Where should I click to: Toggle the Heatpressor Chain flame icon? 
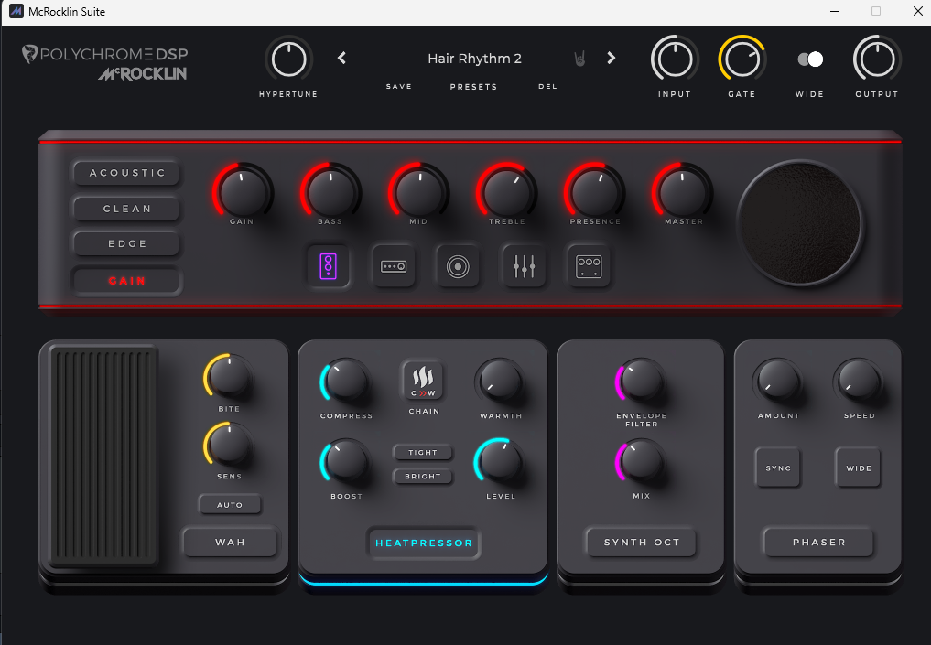423,381
